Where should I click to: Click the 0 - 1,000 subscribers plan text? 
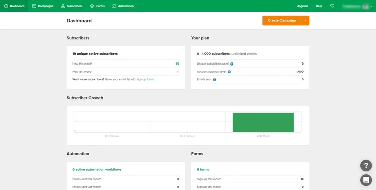[213, 54]
